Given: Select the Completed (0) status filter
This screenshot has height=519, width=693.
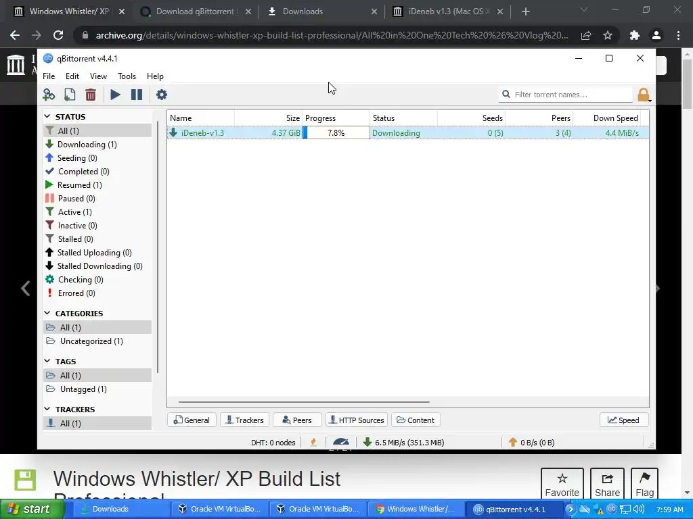Looking at the screenshot, I should 83,171.
